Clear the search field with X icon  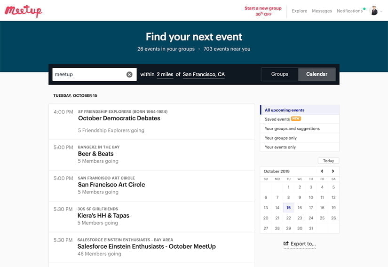[x=129, y=74]
